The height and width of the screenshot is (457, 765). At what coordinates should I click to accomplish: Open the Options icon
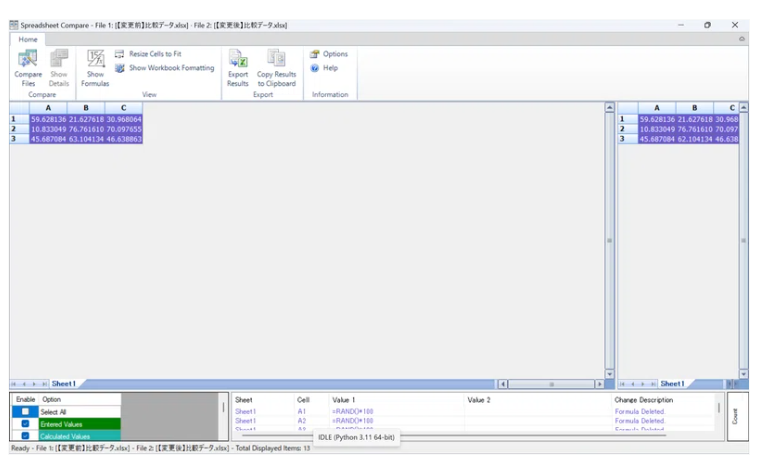click(x=315, y=54)
